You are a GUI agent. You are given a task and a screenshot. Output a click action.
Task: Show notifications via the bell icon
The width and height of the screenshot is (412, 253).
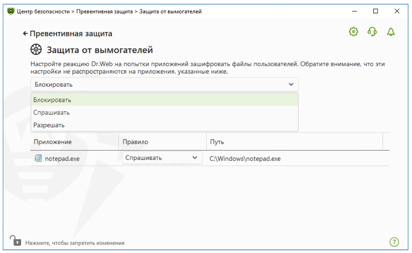click(x=391, y=32)
